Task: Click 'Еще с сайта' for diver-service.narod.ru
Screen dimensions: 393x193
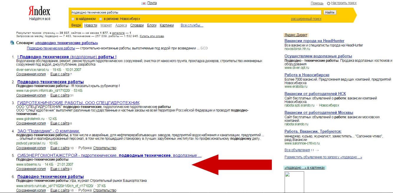Action: pyautogui.click(x=60, y=74)
